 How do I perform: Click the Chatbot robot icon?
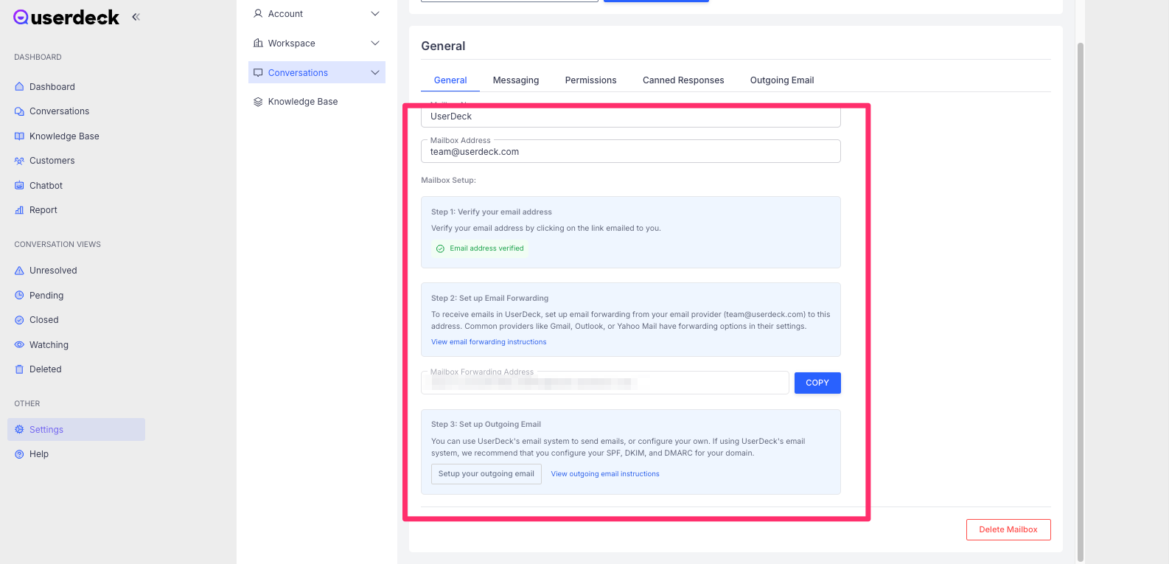[19, 186]
